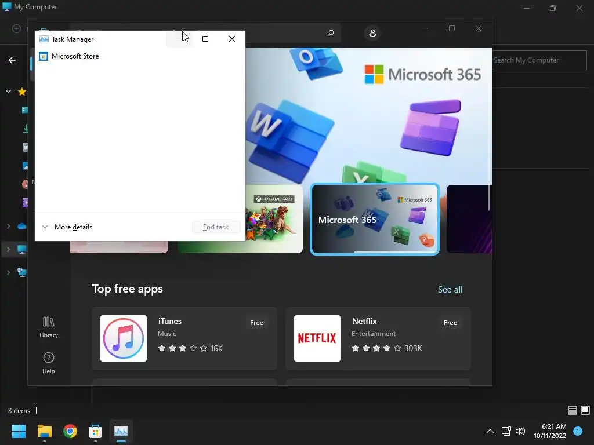Click Microsoft Store search magnifier icon
The width and height of the screenshot is (594, 445).
click(x=330, y=33)
